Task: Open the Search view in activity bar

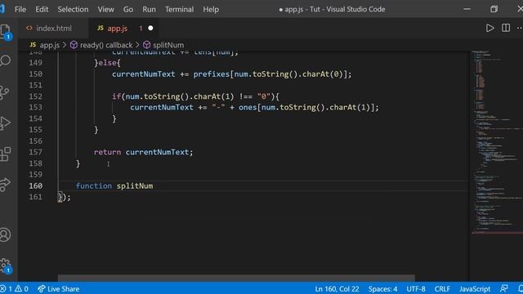Action: [6, 60]
